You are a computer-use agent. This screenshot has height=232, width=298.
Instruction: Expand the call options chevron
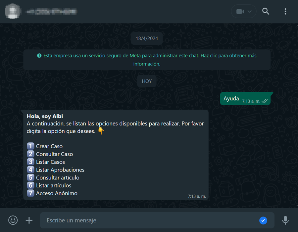coord(250,11)
